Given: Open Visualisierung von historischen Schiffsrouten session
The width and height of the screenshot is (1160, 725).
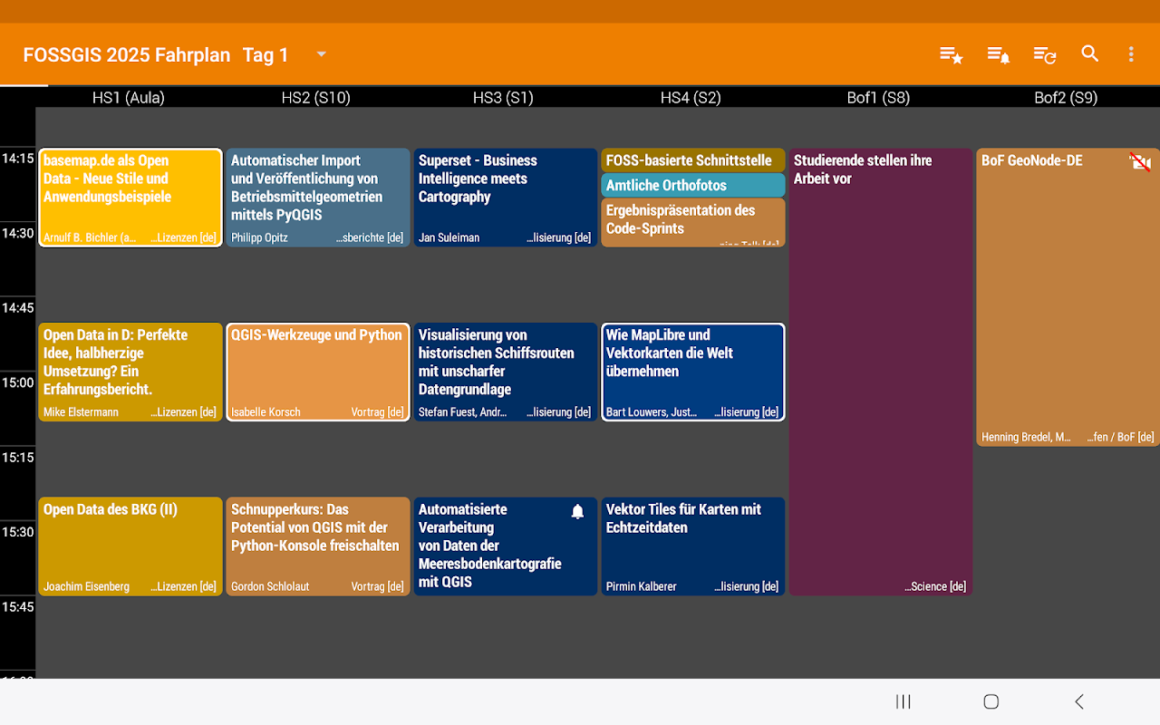Looking at the screenshot, I should (x=506, y=372).
